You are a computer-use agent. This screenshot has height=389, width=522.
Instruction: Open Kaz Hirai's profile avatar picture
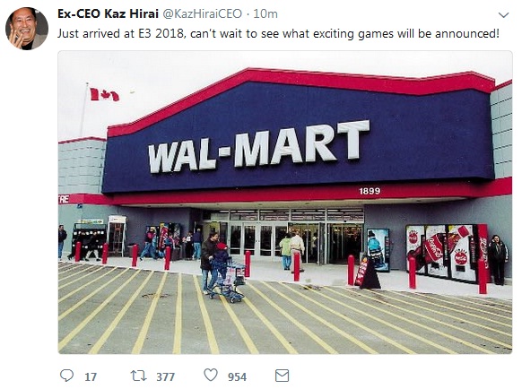(x=27, y=29)
